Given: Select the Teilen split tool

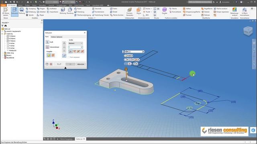Looking at the screenshot, I should [114, 9].
